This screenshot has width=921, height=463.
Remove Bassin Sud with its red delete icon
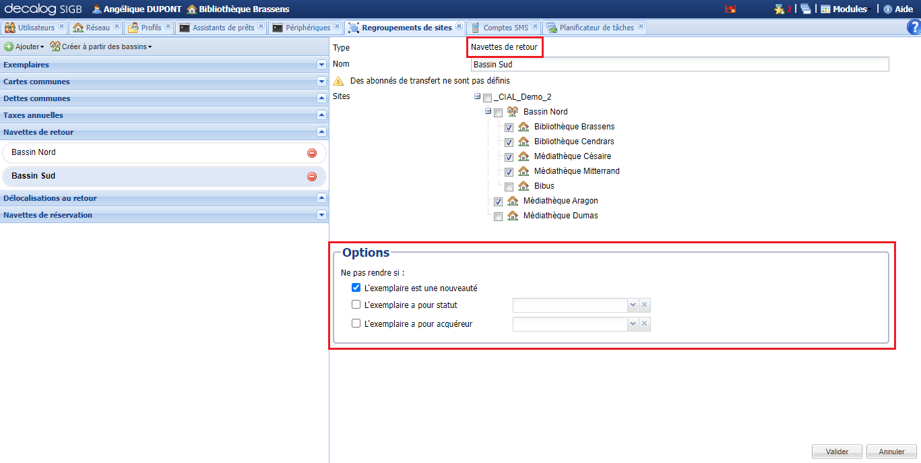(x=312, y=177)
